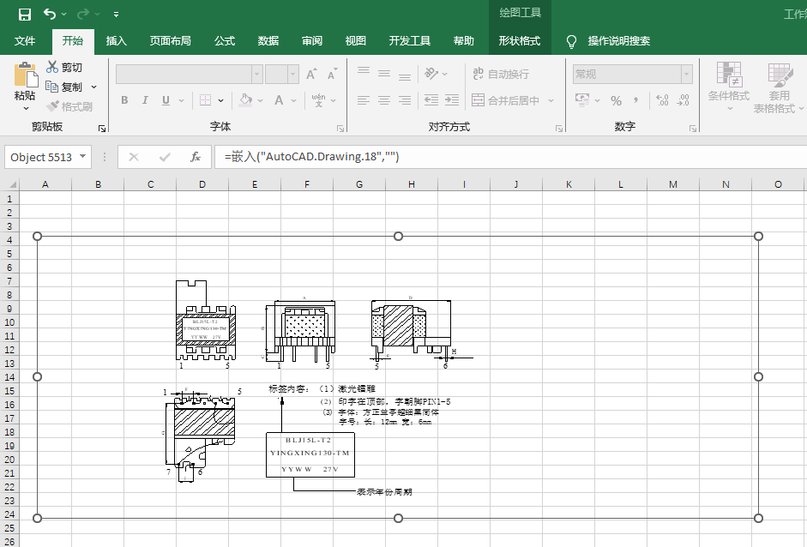Click the 粘贴 paste icon

point(25,75)
